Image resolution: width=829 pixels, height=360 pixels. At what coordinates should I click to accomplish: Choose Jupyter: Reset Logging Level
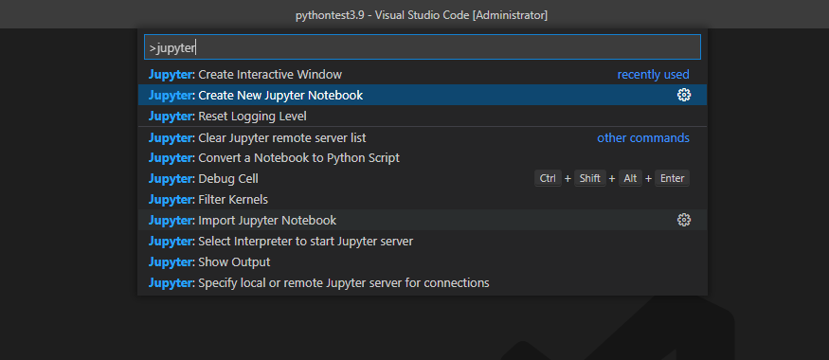[x=423, y=116]
